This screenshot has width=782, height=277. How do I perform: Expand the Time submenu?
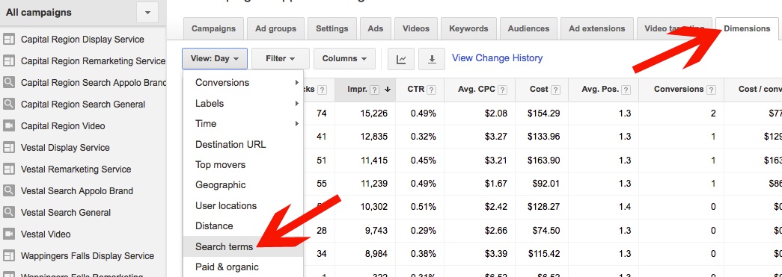[x=243, y=124]
